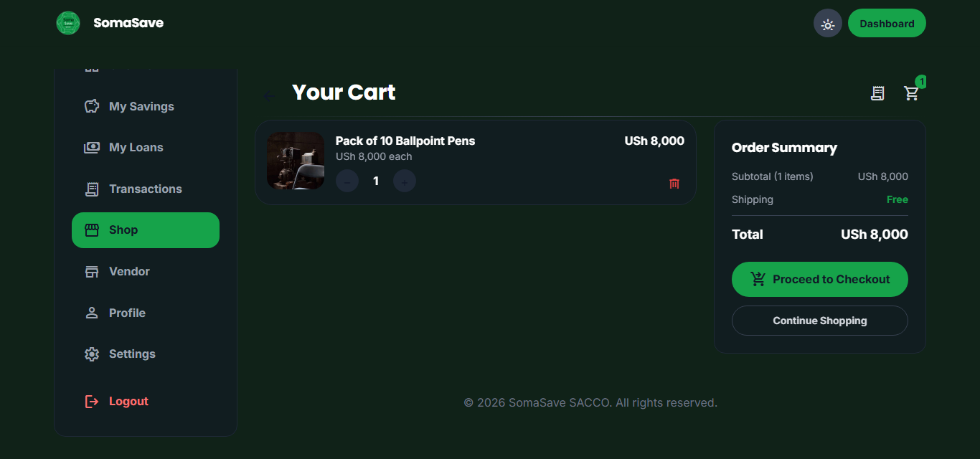The width and height of the screenshot is (980, 459).
Task: Click the SomaSave circular logo
Action: pyautogui.click(x=67, y=22)
